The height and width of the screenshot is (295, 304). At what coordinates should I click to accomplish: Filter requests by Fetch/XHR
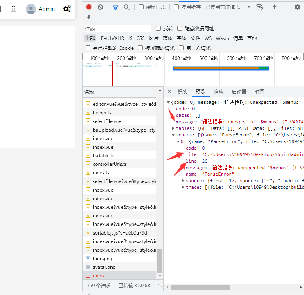pos(113,38)
